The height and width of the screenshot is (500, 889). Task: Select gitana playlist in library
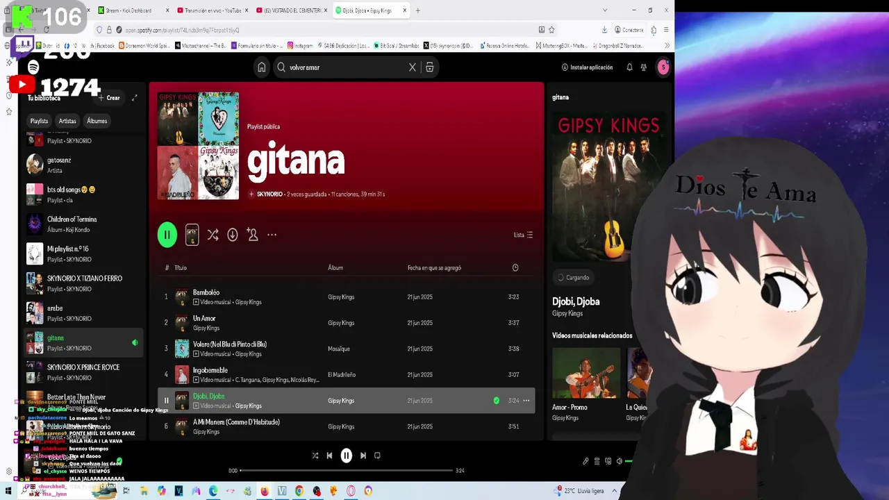pos(83,342)
